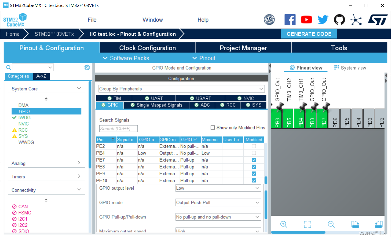Select pin PD3 on the chip
Screen dimensions: 391x238
368,118
